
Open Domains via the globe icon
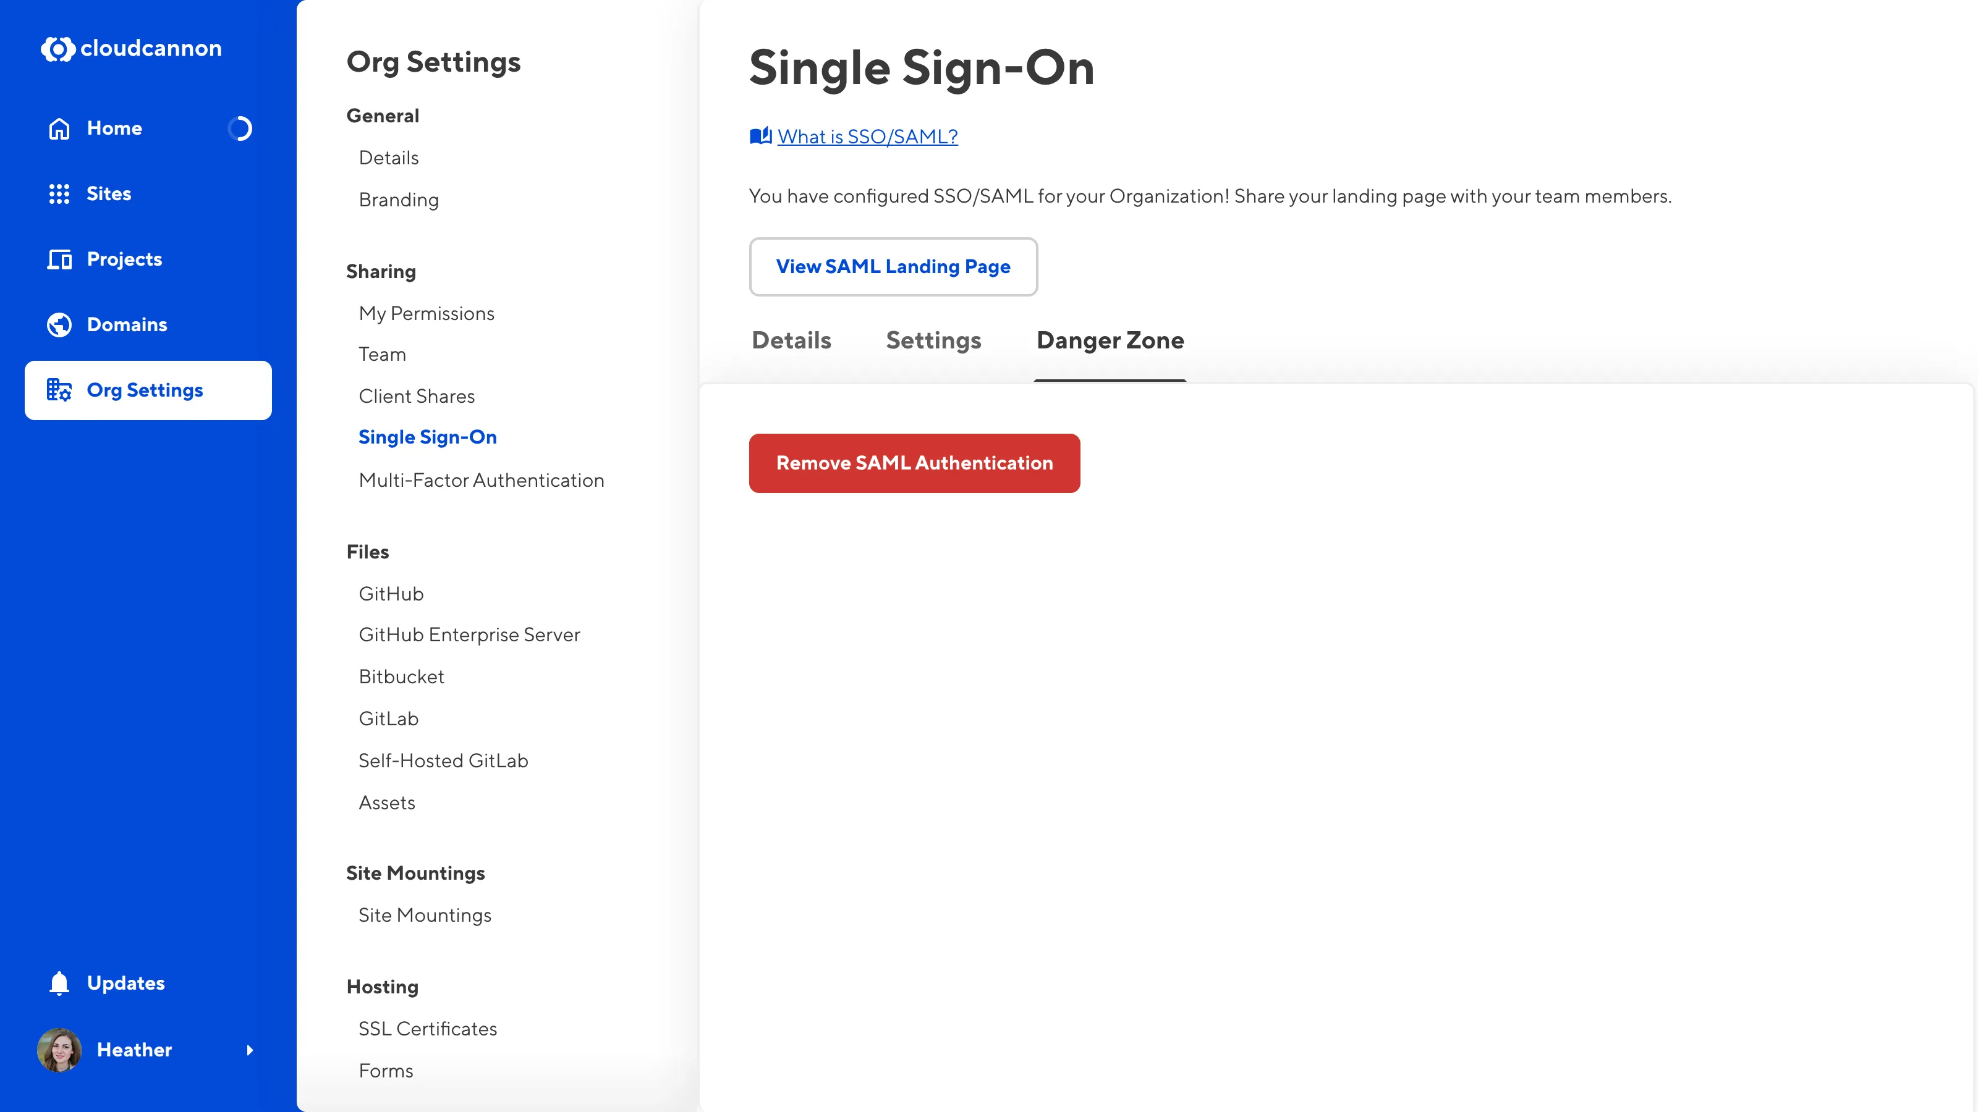coord(59,324)
